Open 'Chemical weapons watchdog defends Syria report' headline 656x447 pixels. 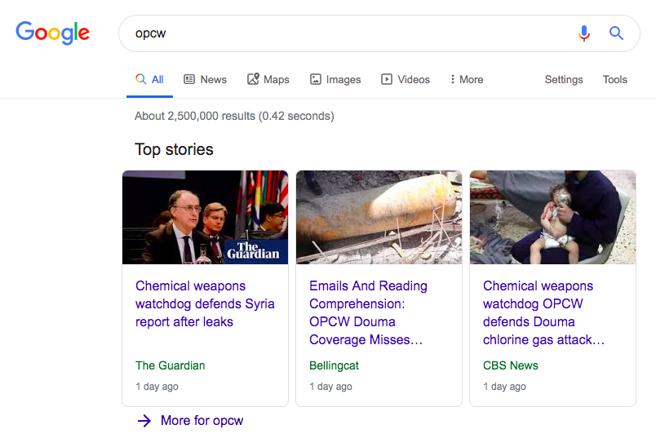coord(205,303)
